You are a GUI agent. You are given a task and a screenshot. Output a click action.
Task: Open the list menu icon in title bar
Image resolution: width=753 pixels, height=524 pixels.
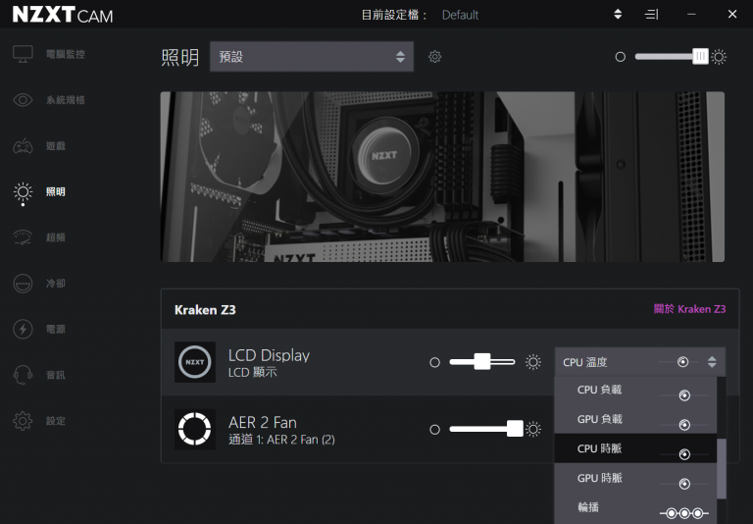[x=651, y=15]
